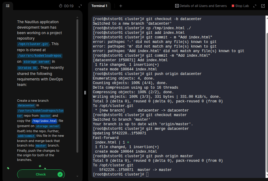268x181 pixels.
Task: Click the terminal cursor at the prompt
Action: click(x=147, y=174)
